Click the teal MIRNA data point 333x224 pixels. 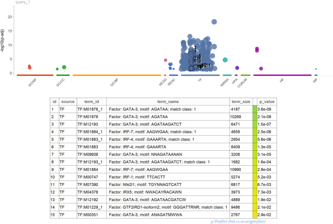point(225,60)
